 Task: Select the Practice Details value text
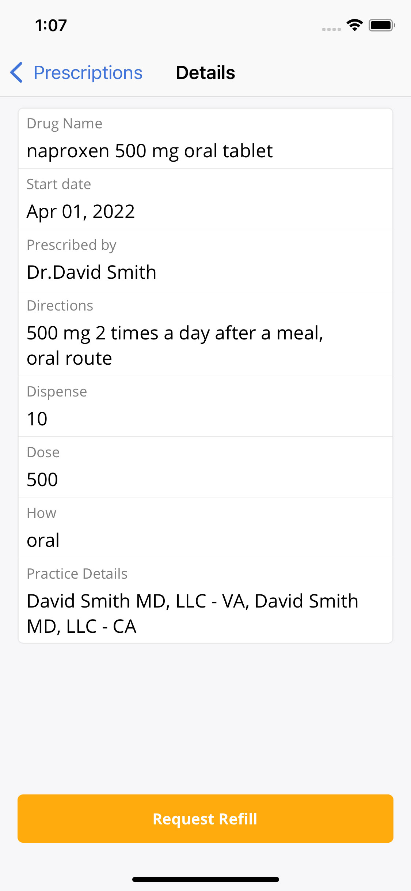pyautogui.click(x=192, y=613)
